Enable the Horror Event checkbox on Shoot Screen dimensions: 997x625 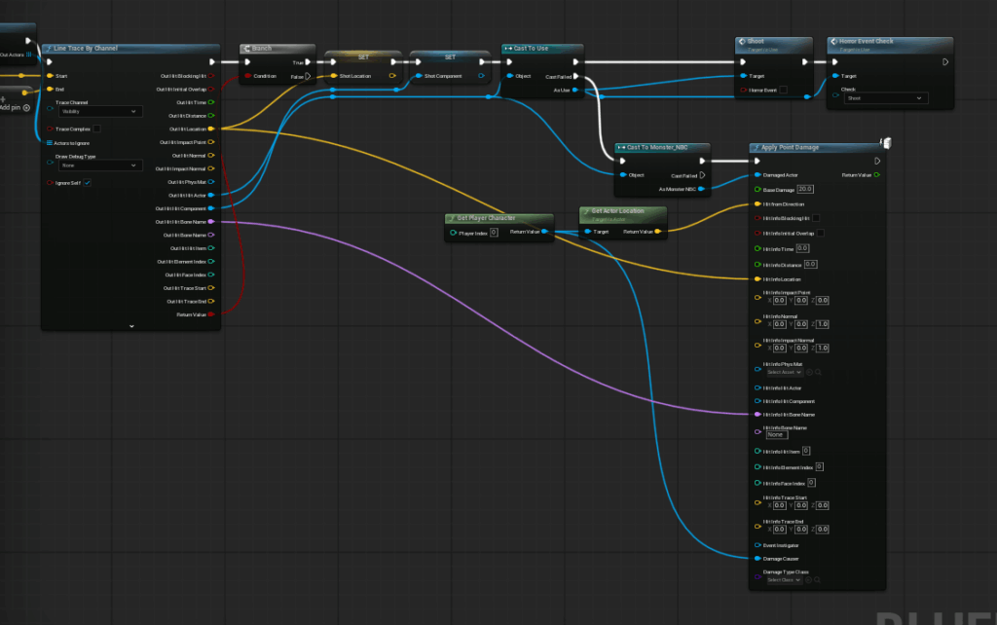(784, 90)
